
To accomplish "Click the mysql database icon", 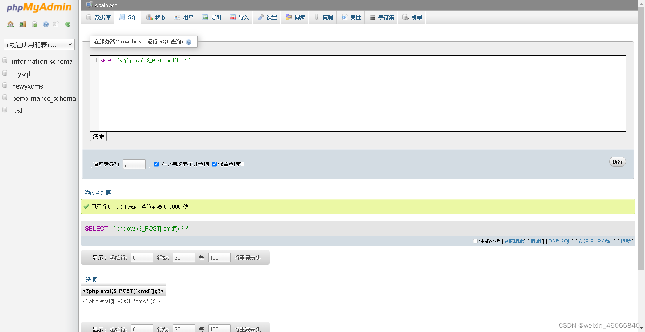I will pyautogui.click(x=5, y=73).
